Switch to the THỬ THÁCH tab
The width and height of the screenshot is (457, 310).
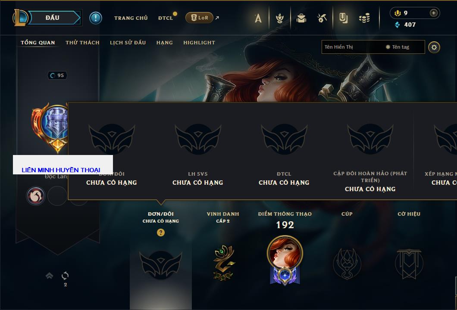click(82, 43)
